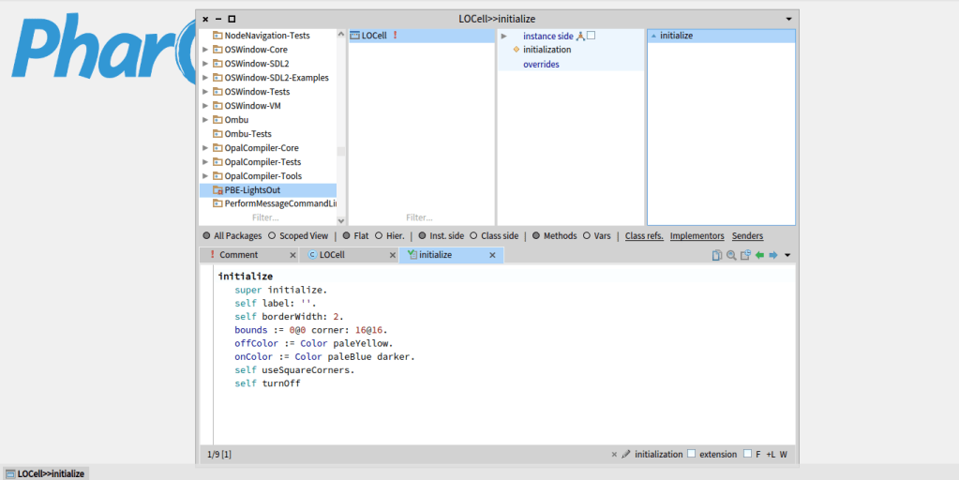959x480 pixels.
Task: Switch to Class side radio option
Action: pyautogui.click(x=473, y=236)
